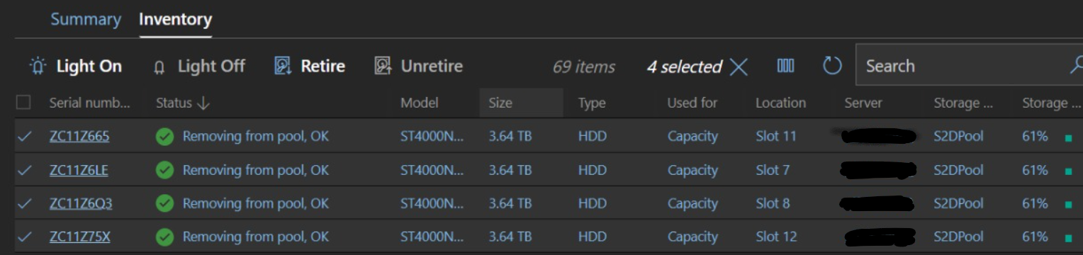Turn on drive indicator with Light On
The height and width of the screenshot is (255, 1083).
pyautogui.click(x=76, y=66)
